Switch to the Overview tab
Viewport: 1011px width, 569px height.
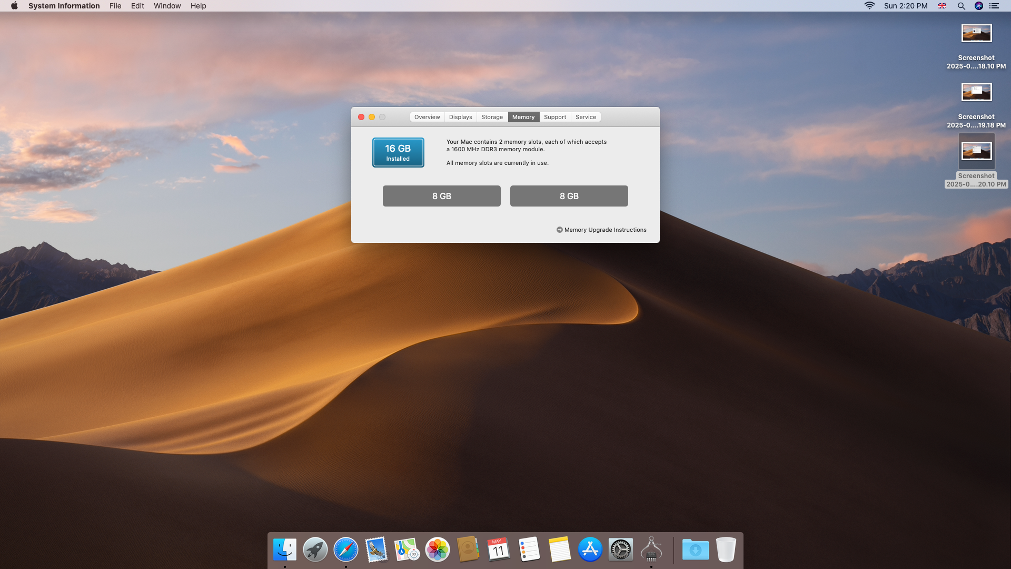[427, 117]
